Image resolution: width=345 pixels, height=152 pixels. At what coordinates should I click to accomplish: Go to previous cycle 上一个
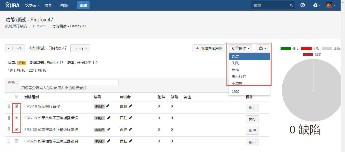15,48
